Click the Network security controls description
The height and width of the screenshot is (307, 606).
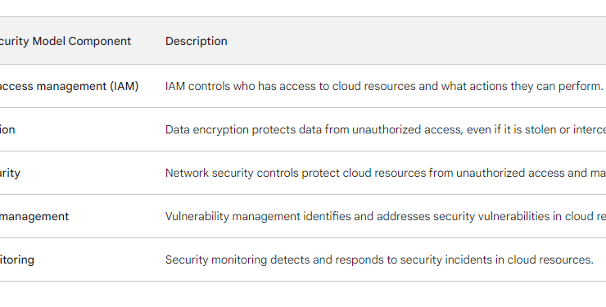pyautogui.click(x=386, y=173)
